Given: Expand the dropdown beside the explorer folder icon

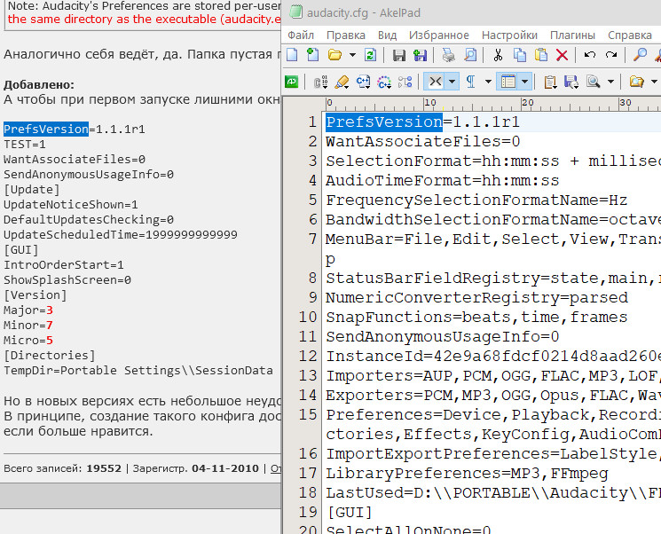Looking at the screenshot, I should (x=654, y=82).
